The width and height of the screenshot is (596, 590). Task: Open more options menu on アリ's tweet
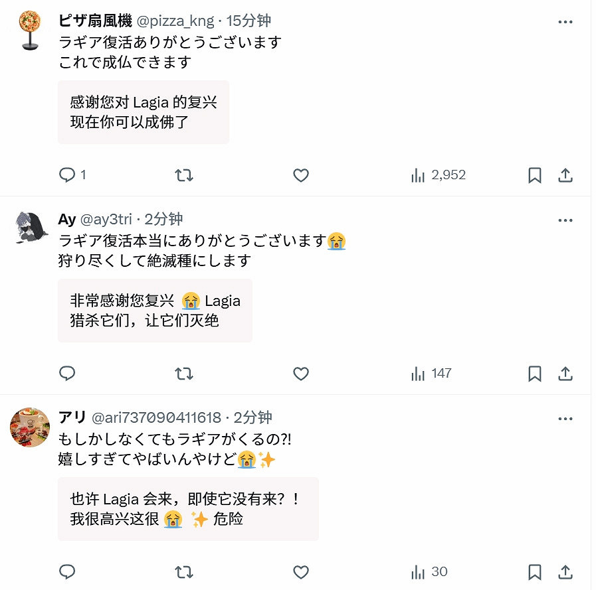pos(565,419)
